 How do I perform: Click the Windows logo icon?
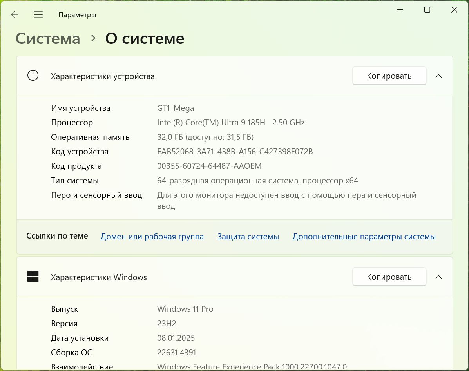point(33,276)
